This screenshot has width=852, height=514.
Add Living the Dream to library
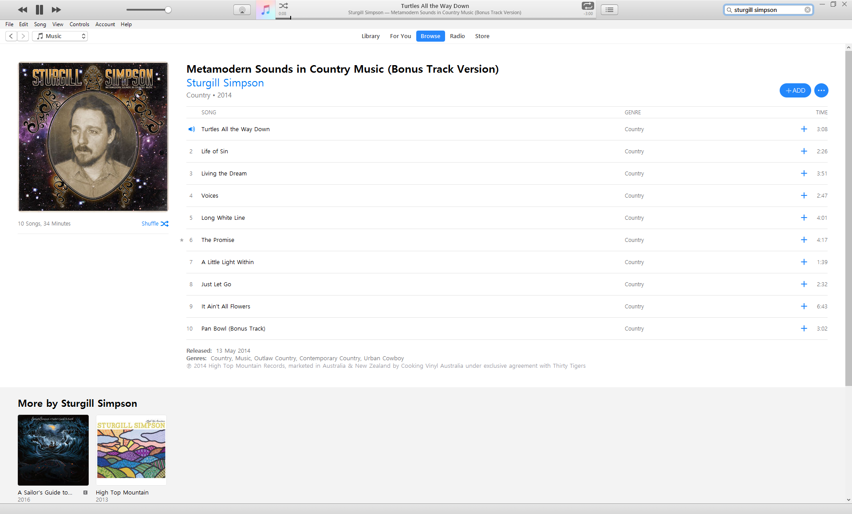point(804,173)
